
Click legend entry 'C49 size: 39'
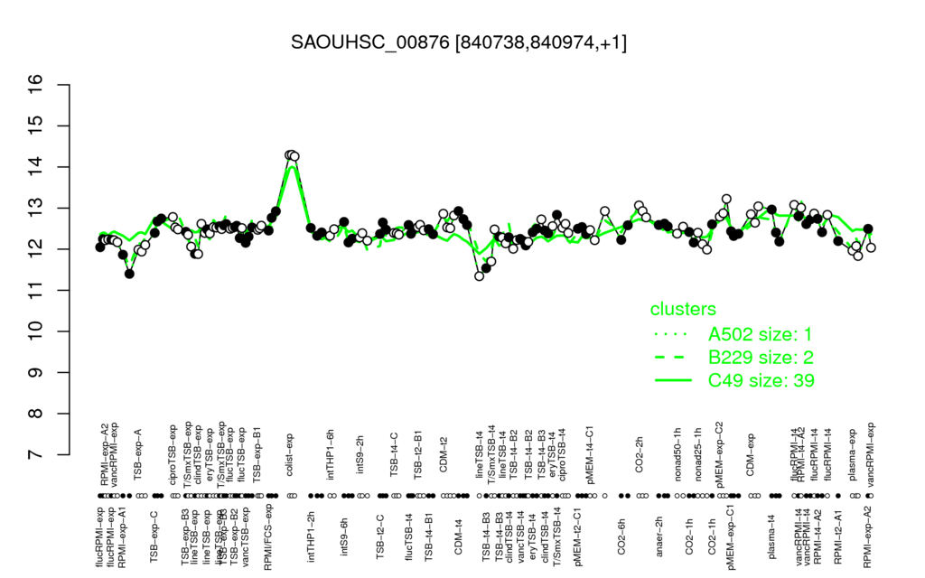[761, 380]
